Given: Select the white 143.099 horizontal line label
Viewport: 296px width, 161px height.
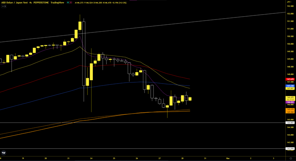Looking at the screenshot, I should click(x=290, y=149).
